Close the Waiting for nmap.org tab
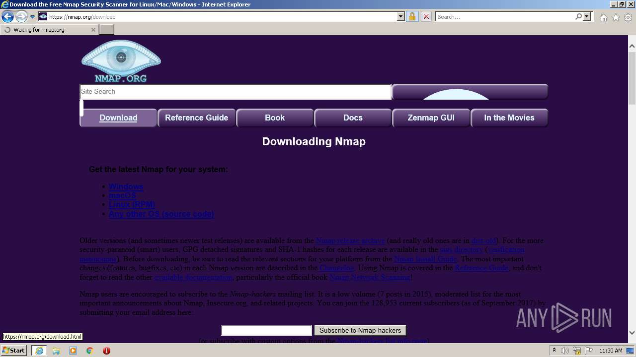 coord(93,30)
